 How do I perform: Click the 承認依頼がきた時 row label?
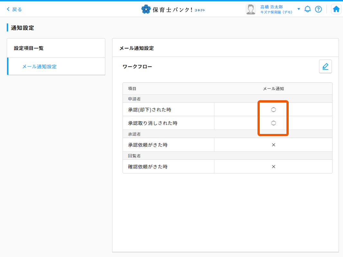[x=148, y=145]
